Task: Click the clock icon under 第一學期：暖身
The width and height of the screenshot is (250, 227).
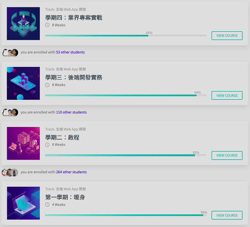Action: [47, 205]
